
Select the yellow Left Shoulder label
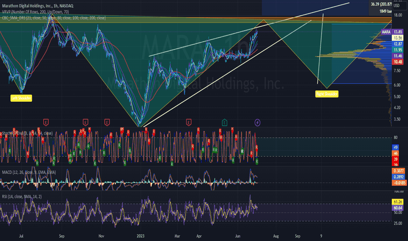click(x=21, y=98)
